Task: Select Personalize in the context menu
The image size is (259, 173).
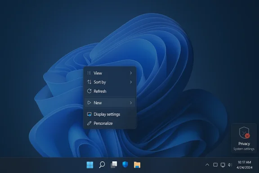Action: (110, 123)
